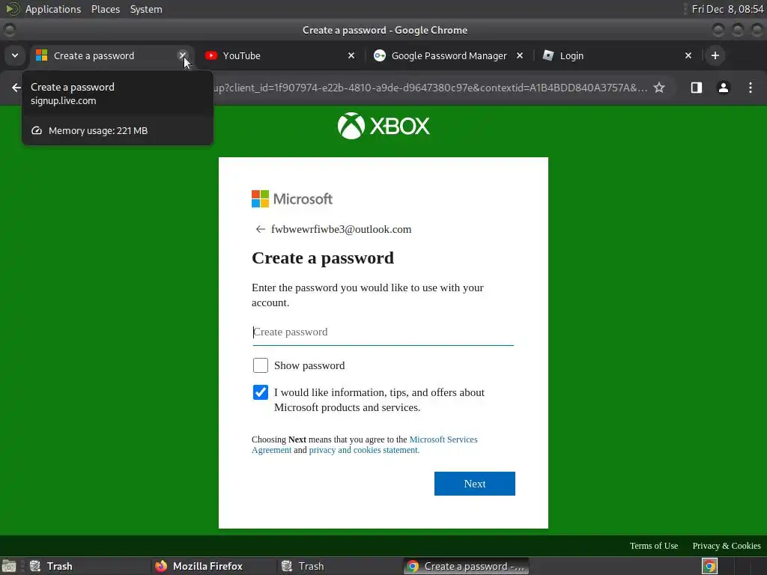
Task: Click the Login tab favicon
Action: (548, 55)
